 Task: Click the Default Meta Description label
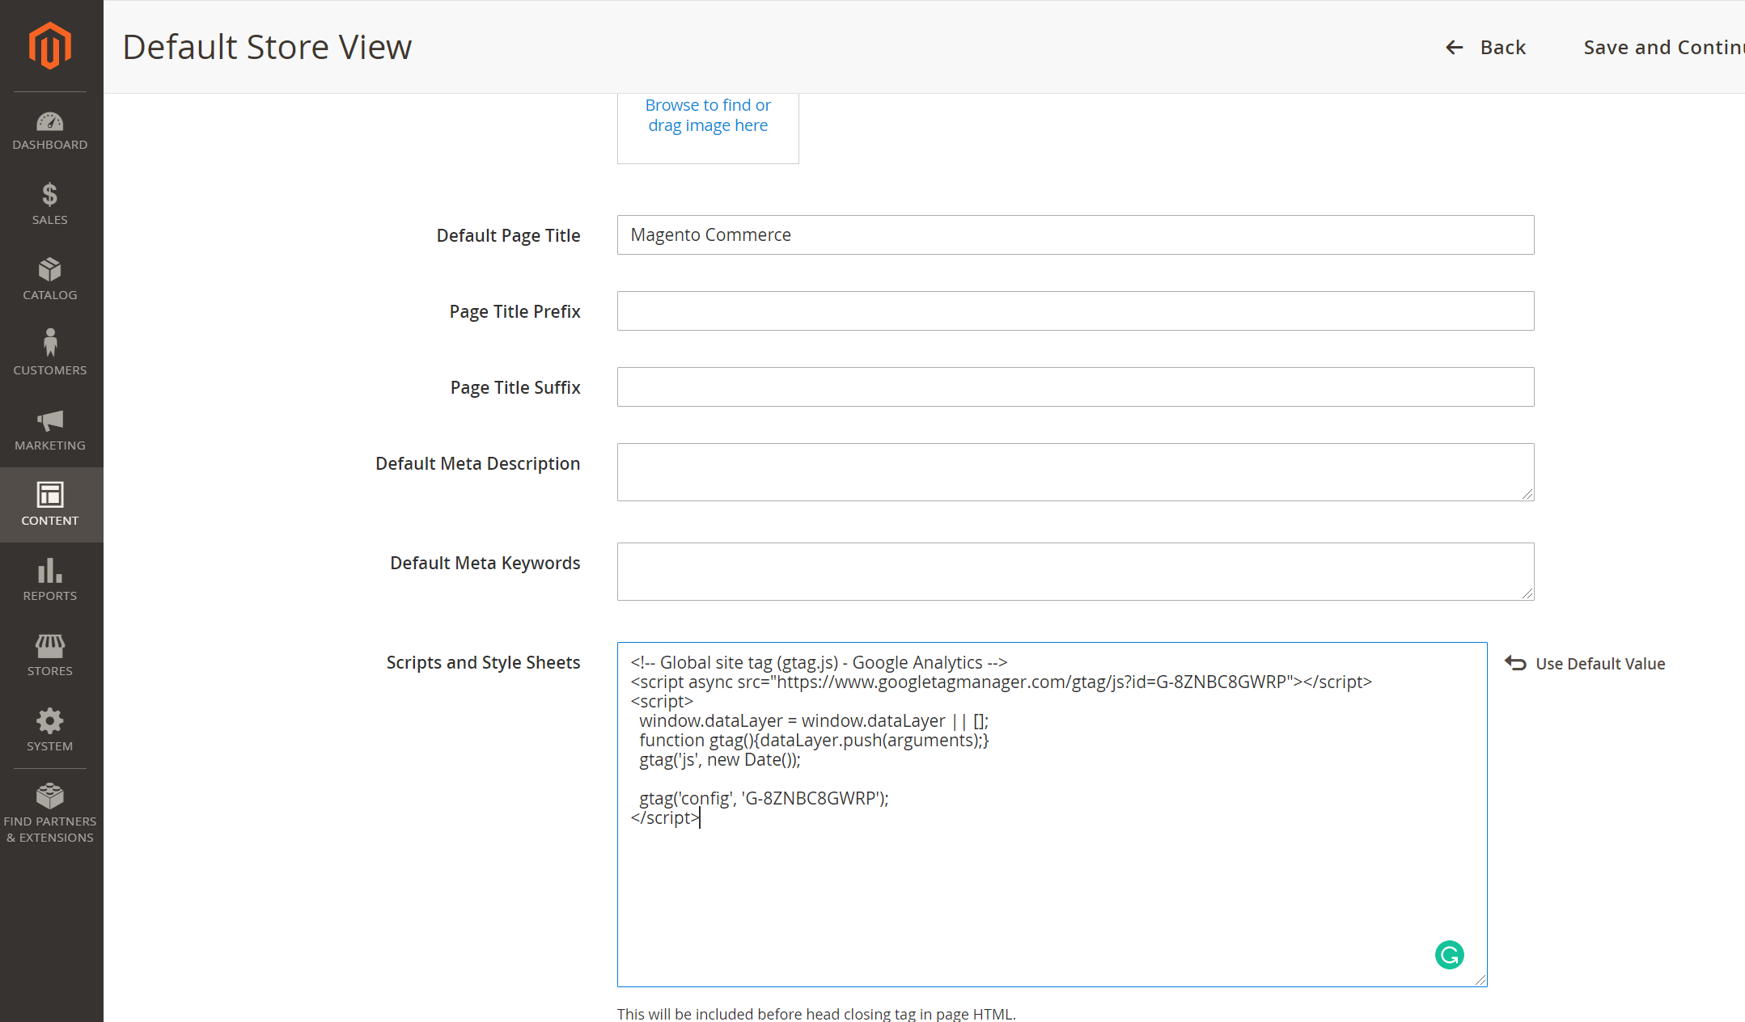pyautogui.click(x=477, y=463)
